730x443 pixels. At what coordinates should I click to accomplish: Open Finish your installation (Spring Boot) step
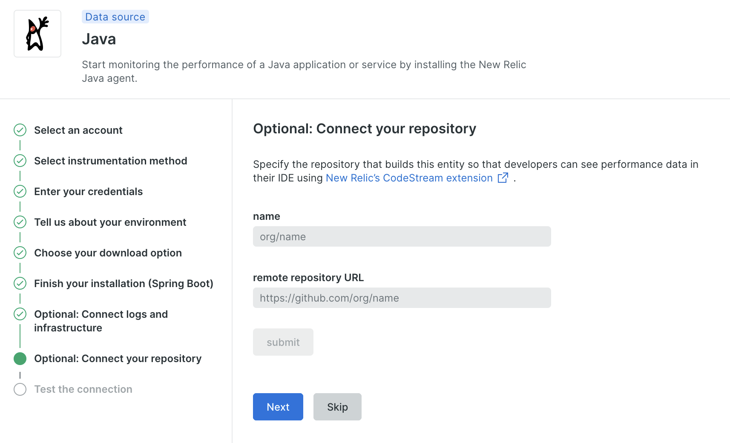(124, 284)
